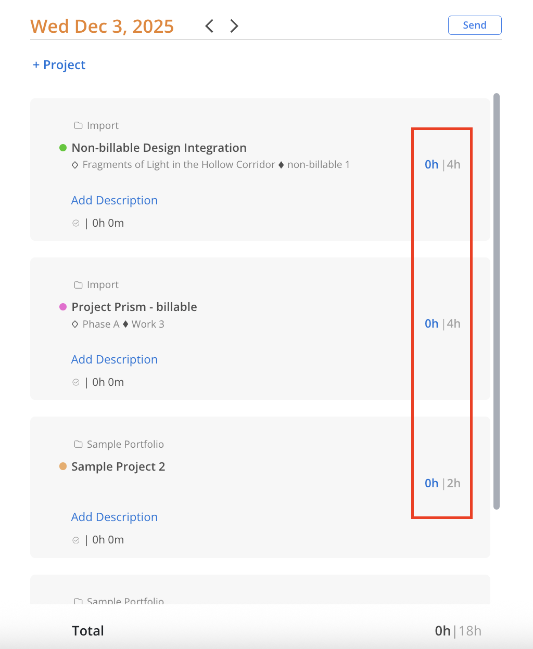This screenshot has height=649, width=533.
Task: Add Description for Project Prism - billable
Action: (x=114, y=360)
